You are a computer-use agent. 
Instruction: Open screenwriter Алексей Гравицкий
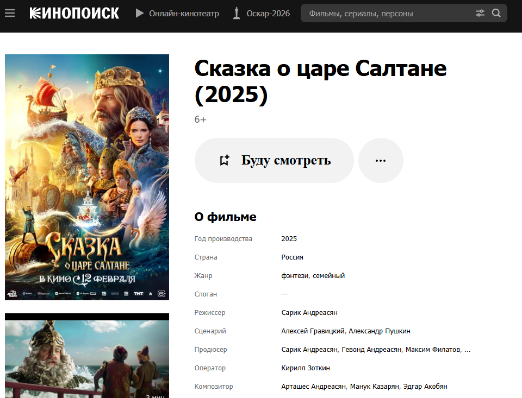coord(313,331)
